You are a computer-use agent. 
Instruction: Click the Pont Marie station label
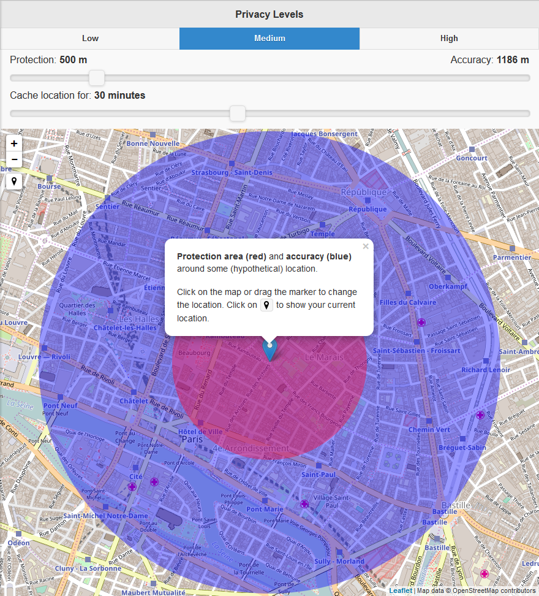click(265, 509)
